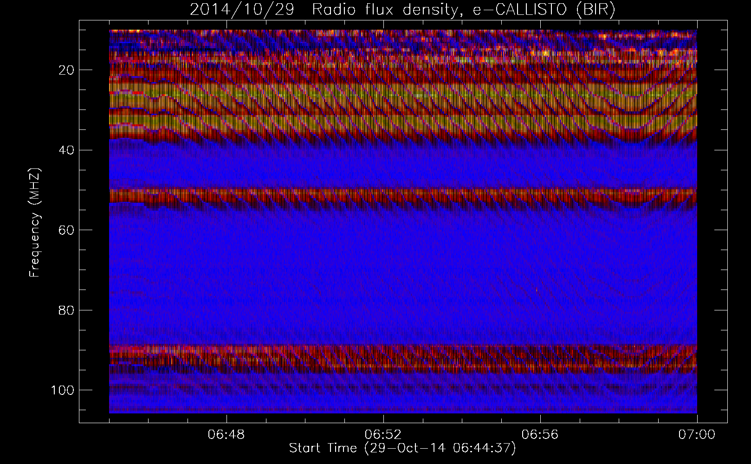Click the 'Start Time (29-Oct-14 06:44:37)' label

coord(402,448)
